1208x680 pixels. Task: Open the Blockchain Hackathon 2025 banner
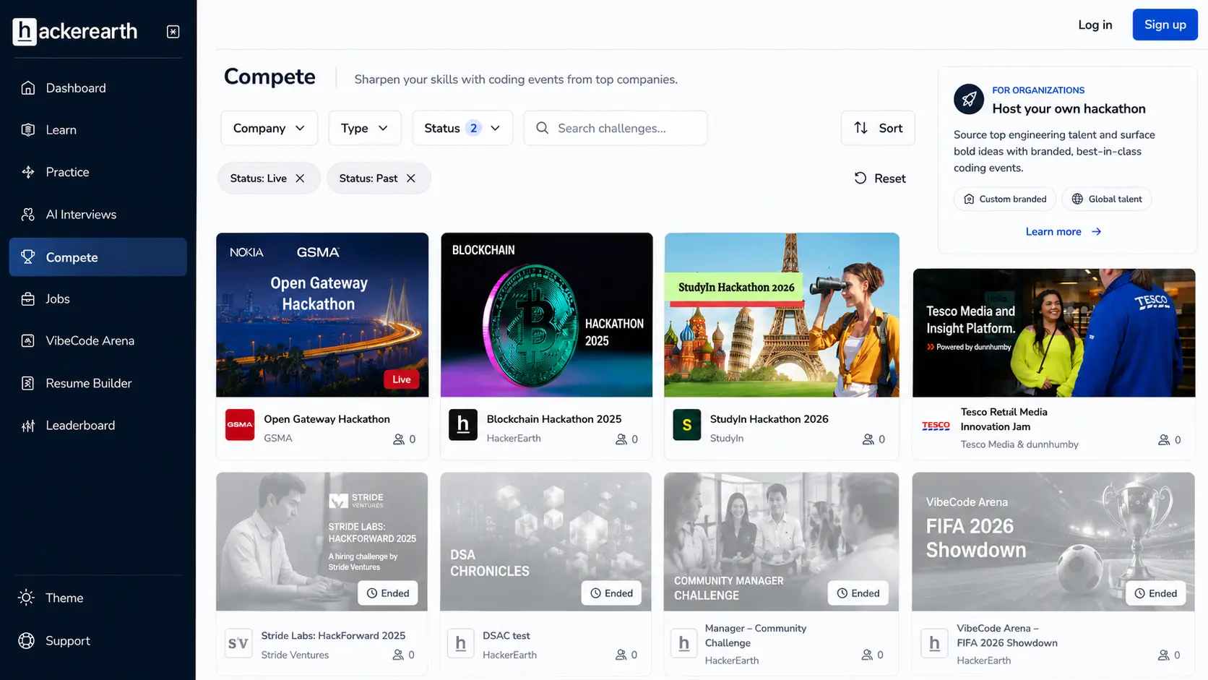tap(547, 315)
